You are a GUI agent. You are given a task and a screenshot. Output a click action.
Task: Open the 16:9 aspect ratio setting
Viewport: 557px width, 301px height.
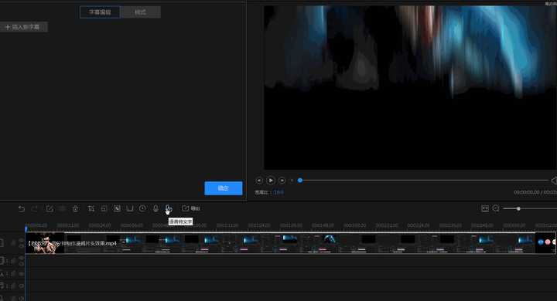[x=278, y=192]
